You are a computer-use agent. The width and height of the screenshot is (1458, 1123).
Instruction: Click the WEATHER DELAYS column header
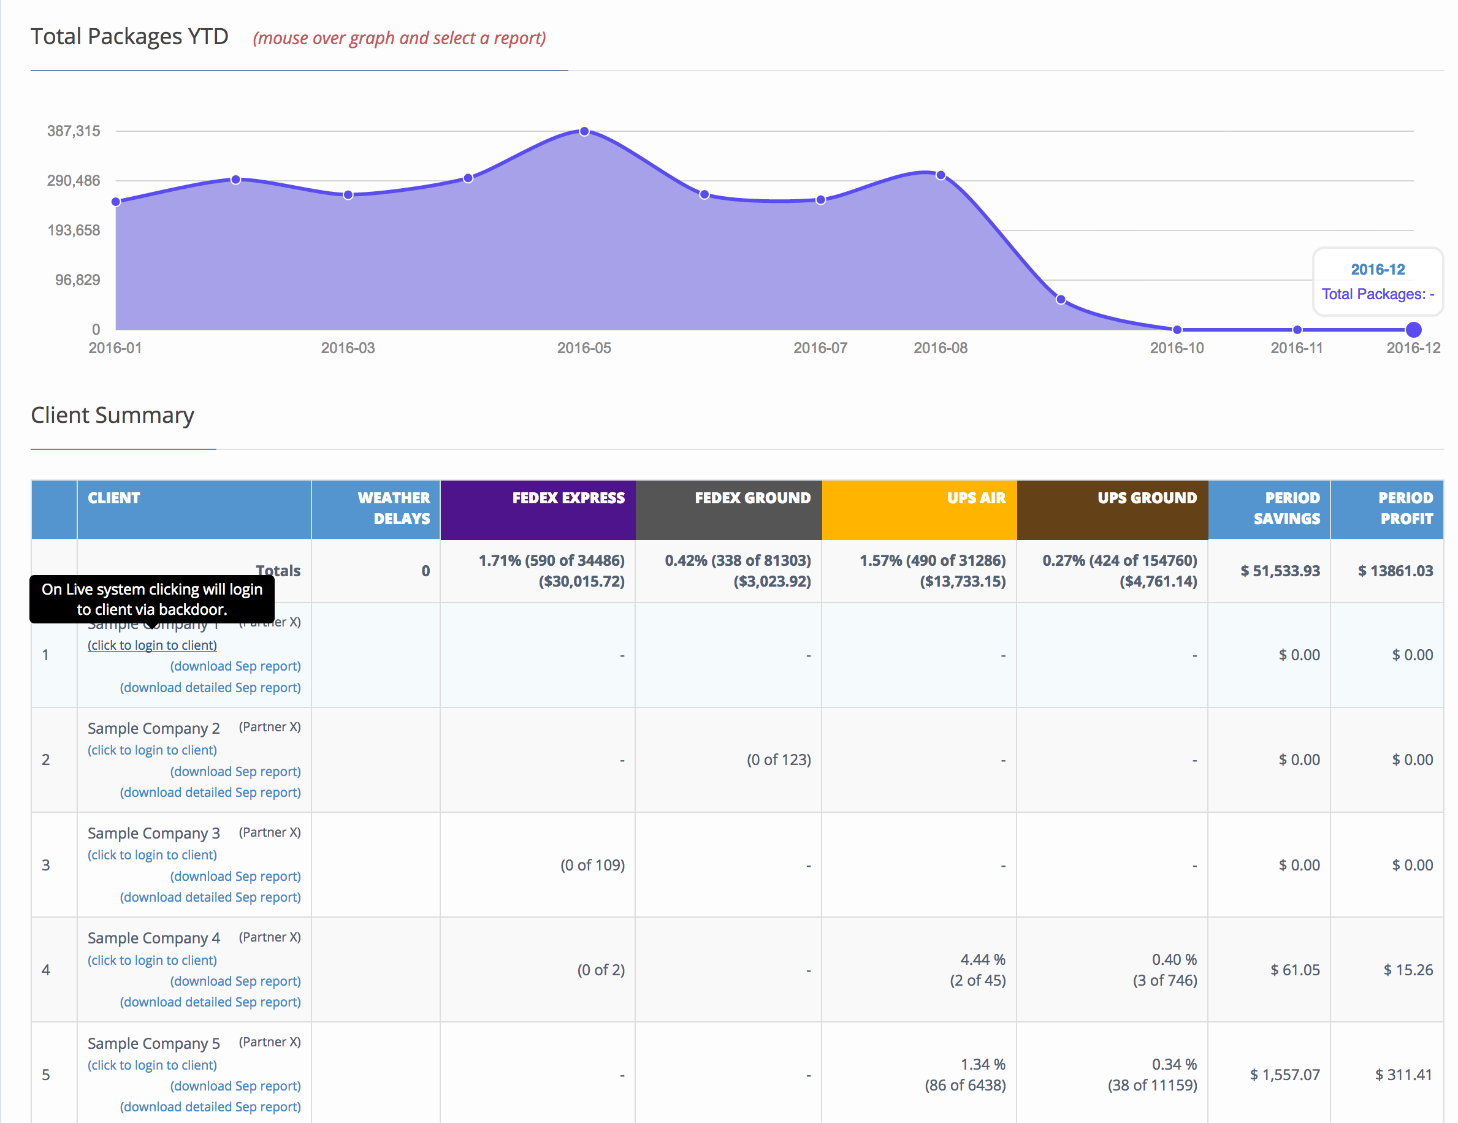tap(394, 508)
